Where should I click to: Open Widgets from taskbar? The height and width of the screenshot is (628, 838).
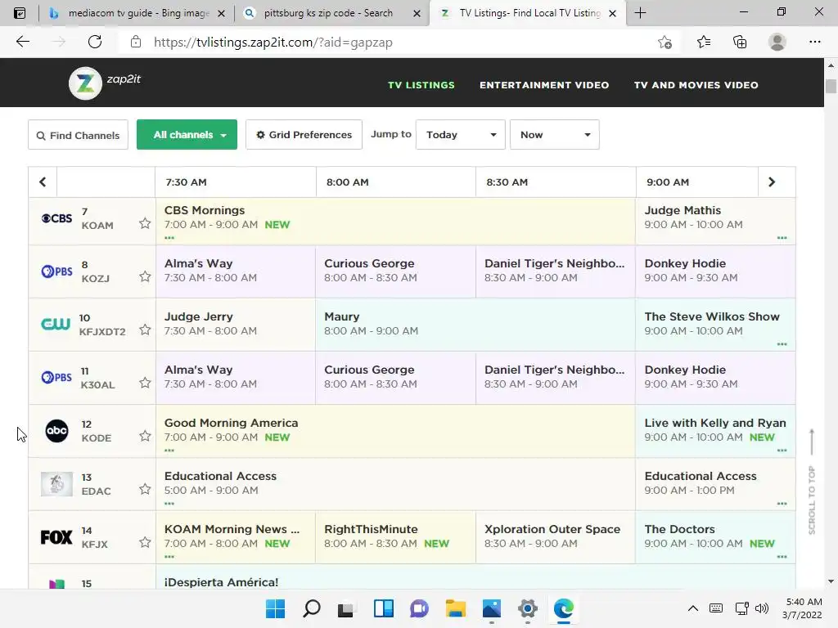click(384, 608)
